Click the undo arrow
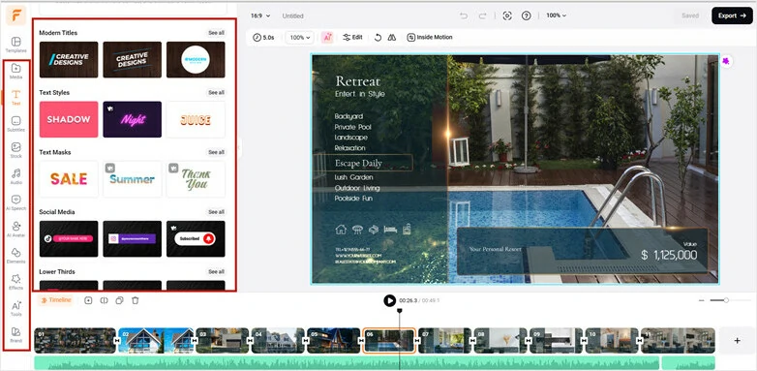Viewport: 757px width, 371px height. (464, 15)
